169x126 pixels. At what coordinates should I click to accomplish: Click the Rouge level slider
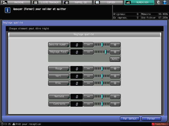tap(102, 69)
